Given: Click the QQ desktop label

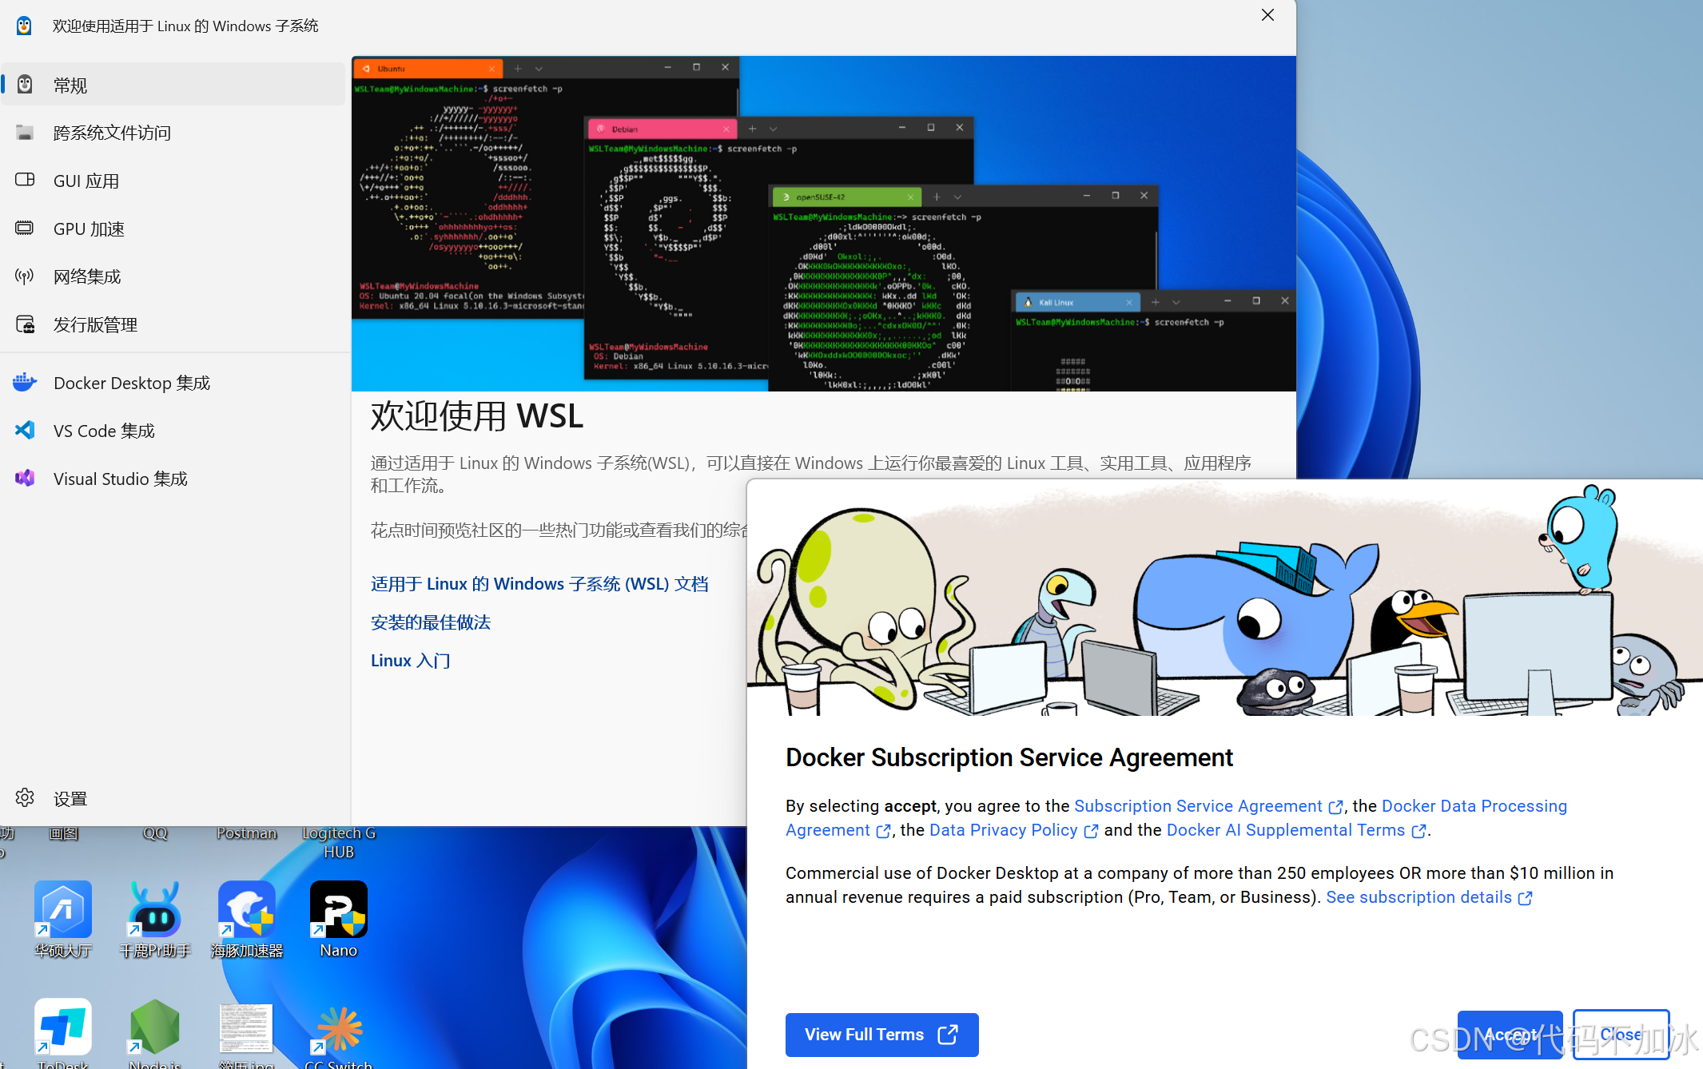Looking at the screenshot, I should [x=155, y=833].
